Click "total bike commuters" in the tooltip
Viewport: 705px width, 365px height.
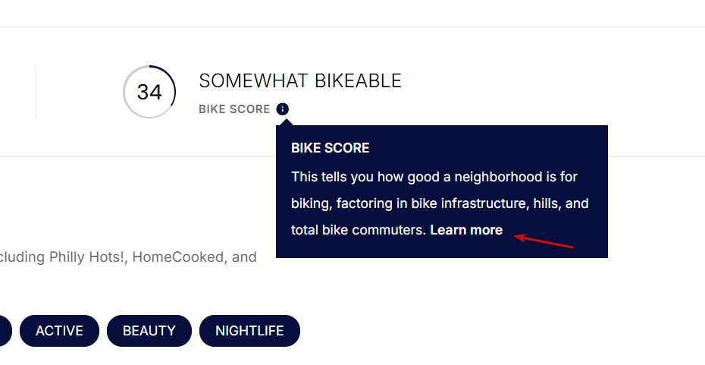click(358, 230)
